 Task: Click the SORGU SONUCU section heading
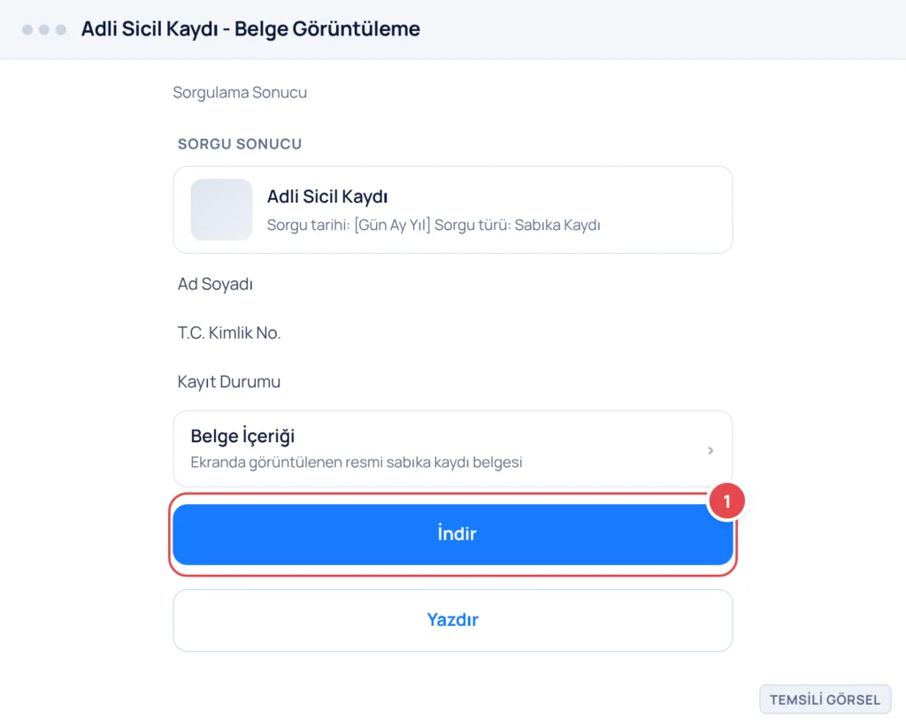(x=240, y=144)
